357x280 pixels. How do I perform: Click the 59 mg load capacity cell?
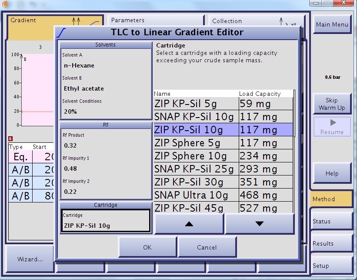pyautogui.click(x=266, y=104)
